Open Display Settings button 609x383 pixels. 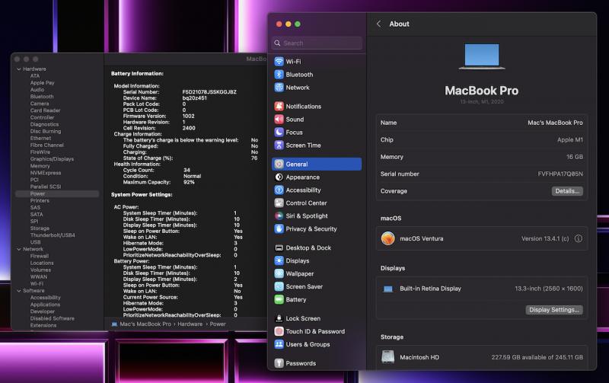[554, 310]
